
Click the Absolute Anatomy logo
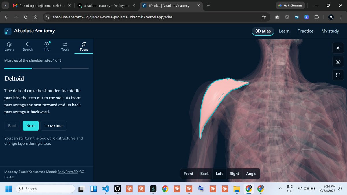tap(30, 31)
